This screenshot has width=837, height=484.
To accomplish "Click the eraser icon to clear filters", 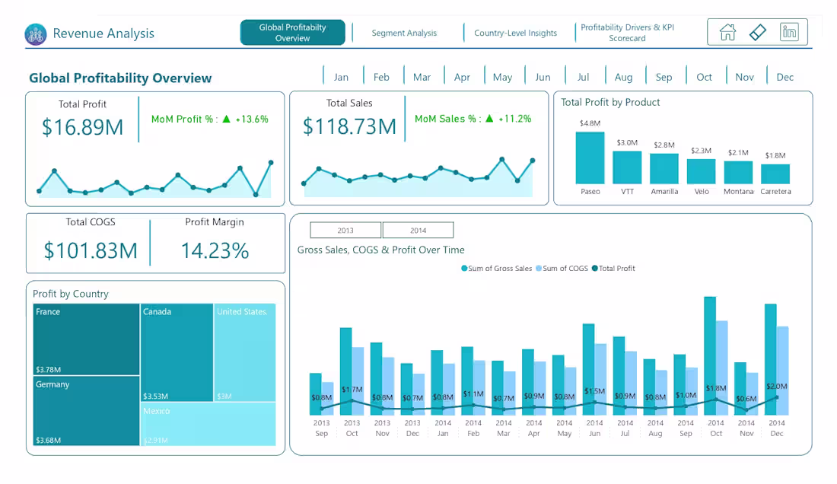I will point(757,32).
